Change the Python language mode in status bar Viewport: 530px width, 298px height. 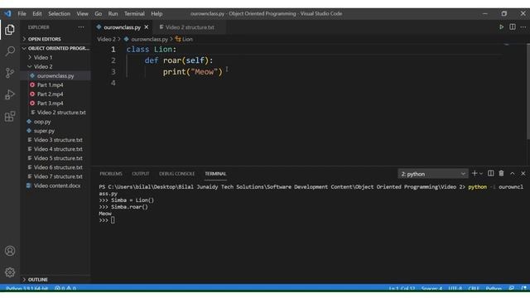494,289
